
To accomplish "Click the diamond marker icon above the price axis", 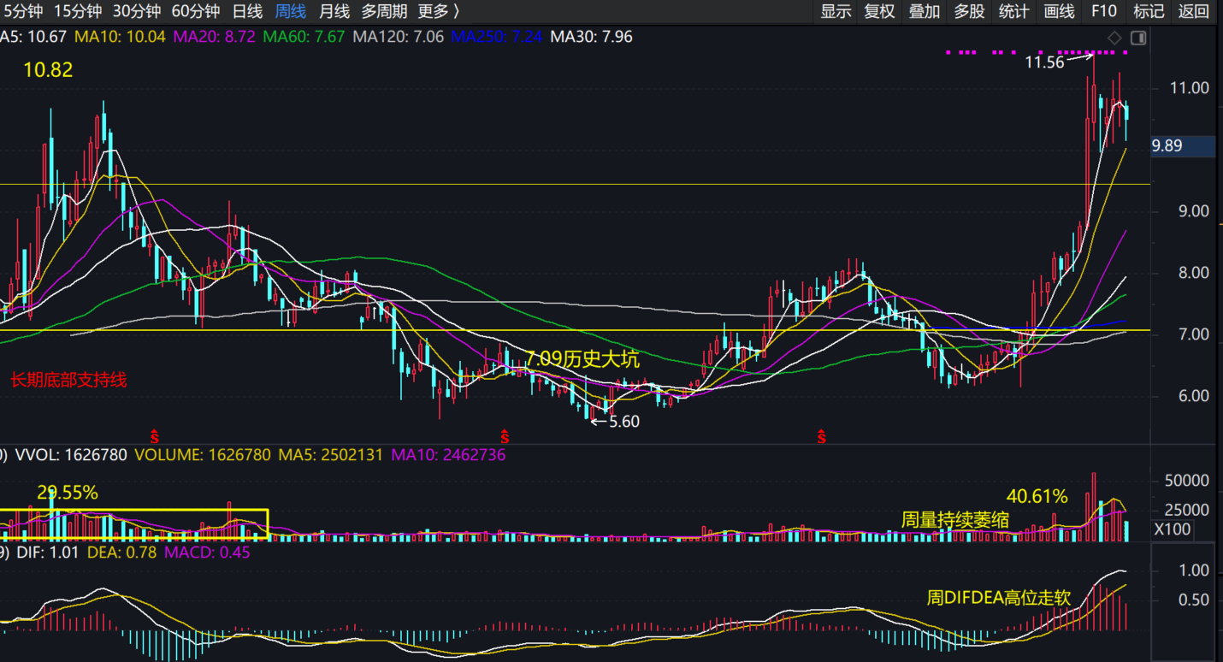I will coord(1114,38).
